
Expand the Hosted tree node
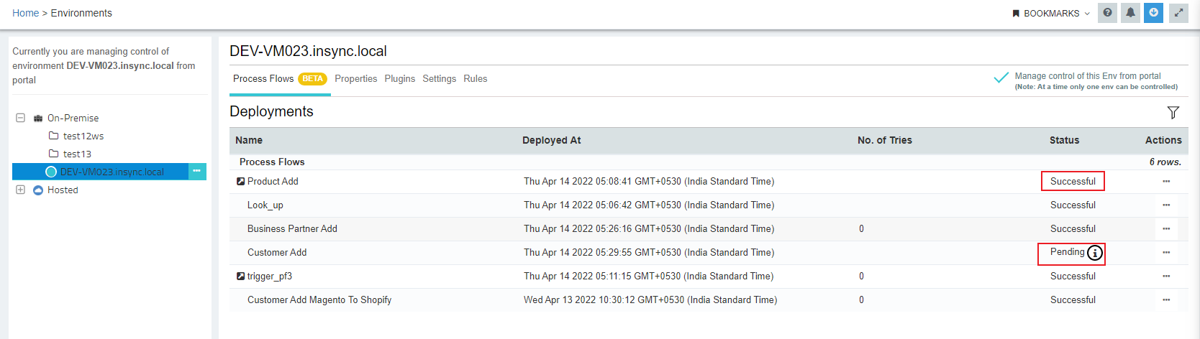(20, 190)
